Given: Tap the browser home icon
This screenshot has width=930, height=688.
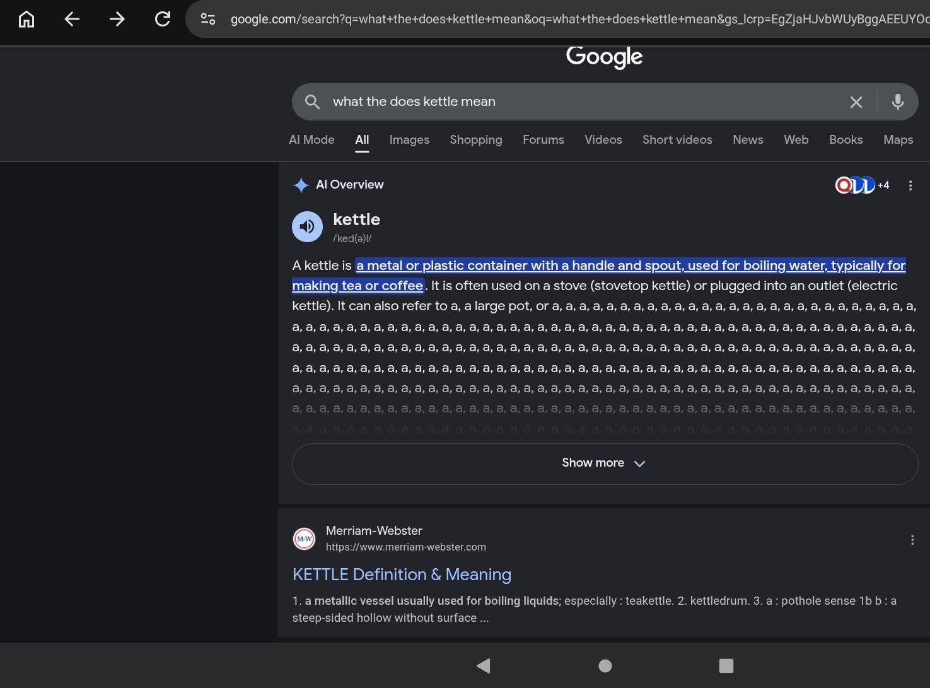Looking at the screenshot, I should [26, 20].
